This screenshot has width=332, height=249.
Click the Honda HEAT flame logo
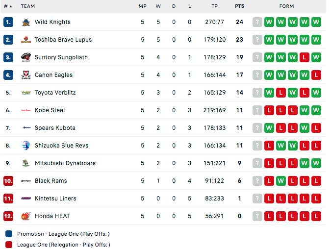(x=26, y=216)
